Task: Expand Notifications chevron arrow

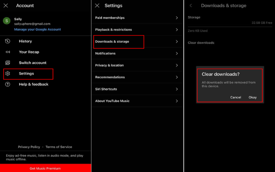Action: (x=177, y=53)
